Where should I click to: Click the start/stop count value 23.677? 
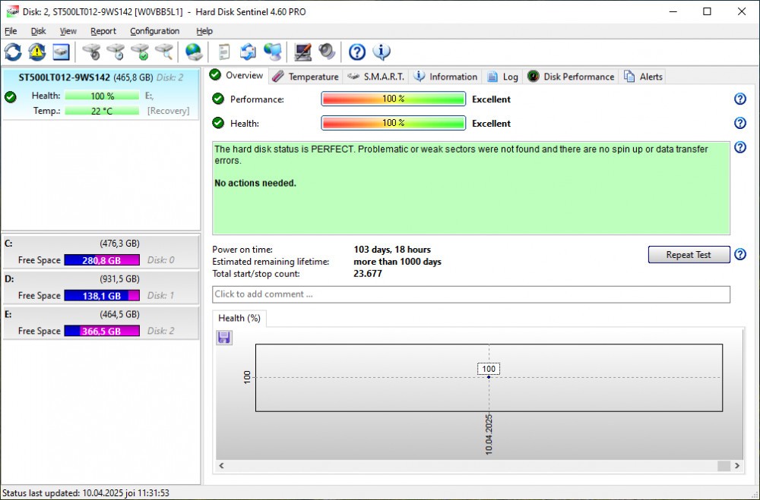(368, 274)
